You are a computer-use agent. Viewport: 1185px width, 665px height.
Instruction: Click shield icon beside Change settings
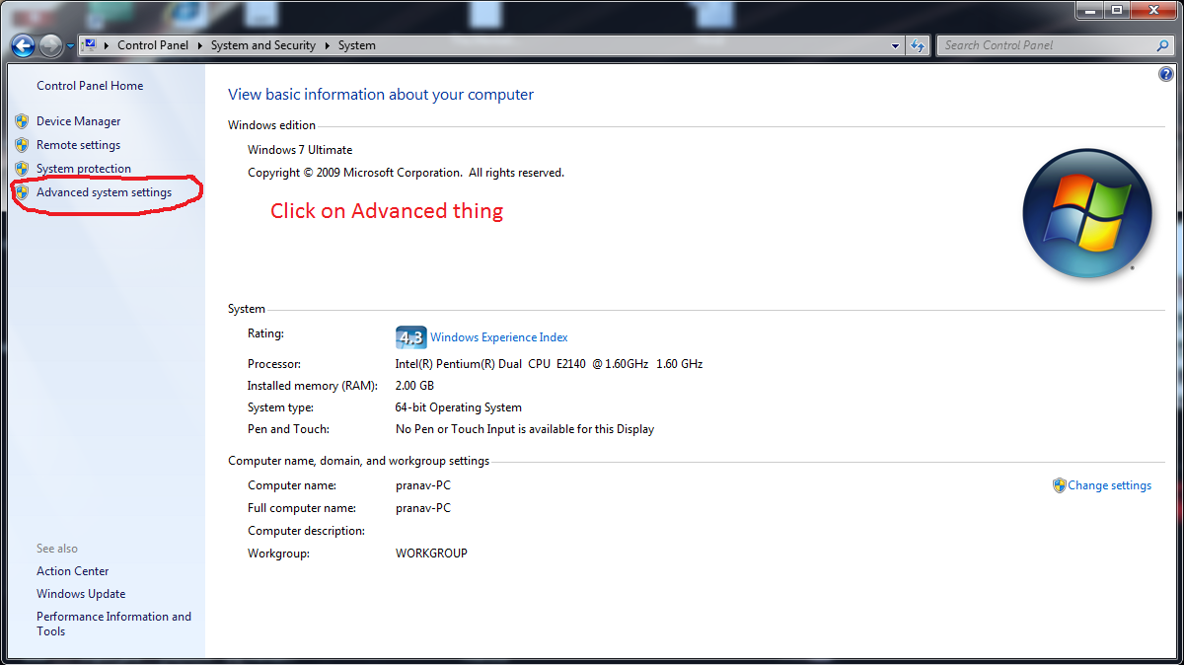(1059, 485)
